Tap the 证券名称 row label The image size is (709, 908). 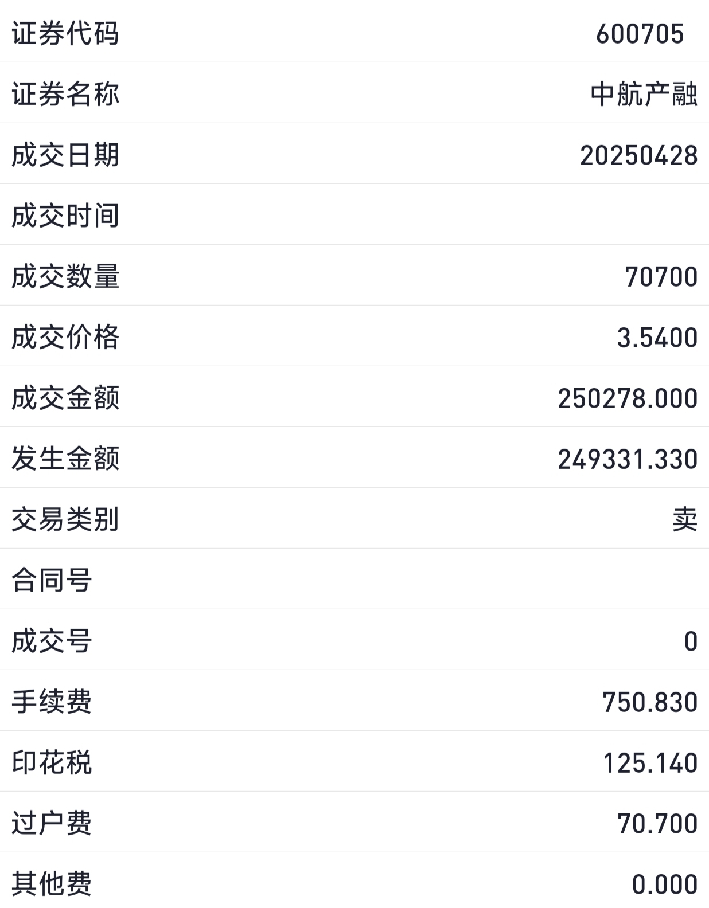[65, 94]
